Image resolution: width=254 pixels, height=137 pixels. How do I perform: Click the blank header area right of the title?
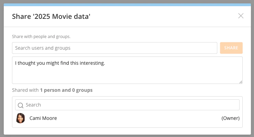[x=165, y=16]
